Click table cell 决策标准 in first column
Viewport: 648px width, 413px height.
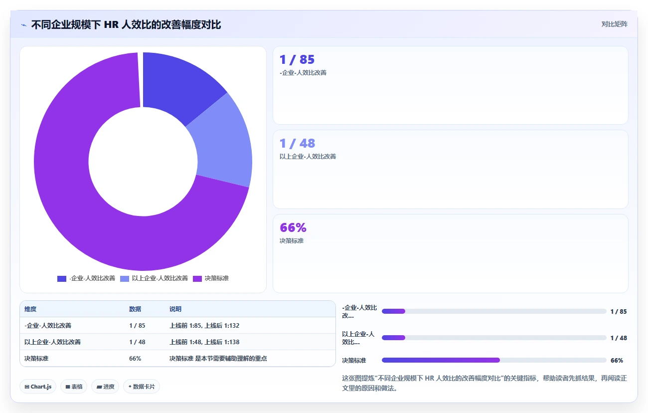pos(36,359)
